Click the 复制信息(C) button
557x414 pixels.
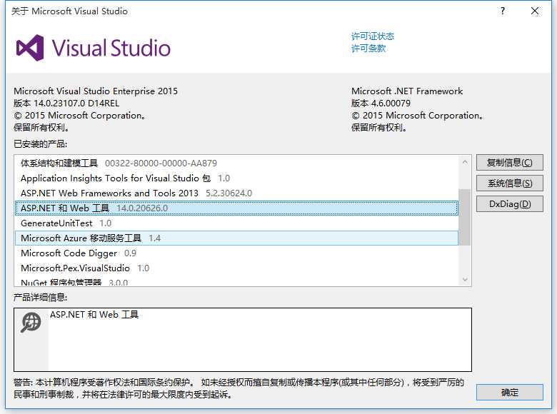click(x=509, y=163)
